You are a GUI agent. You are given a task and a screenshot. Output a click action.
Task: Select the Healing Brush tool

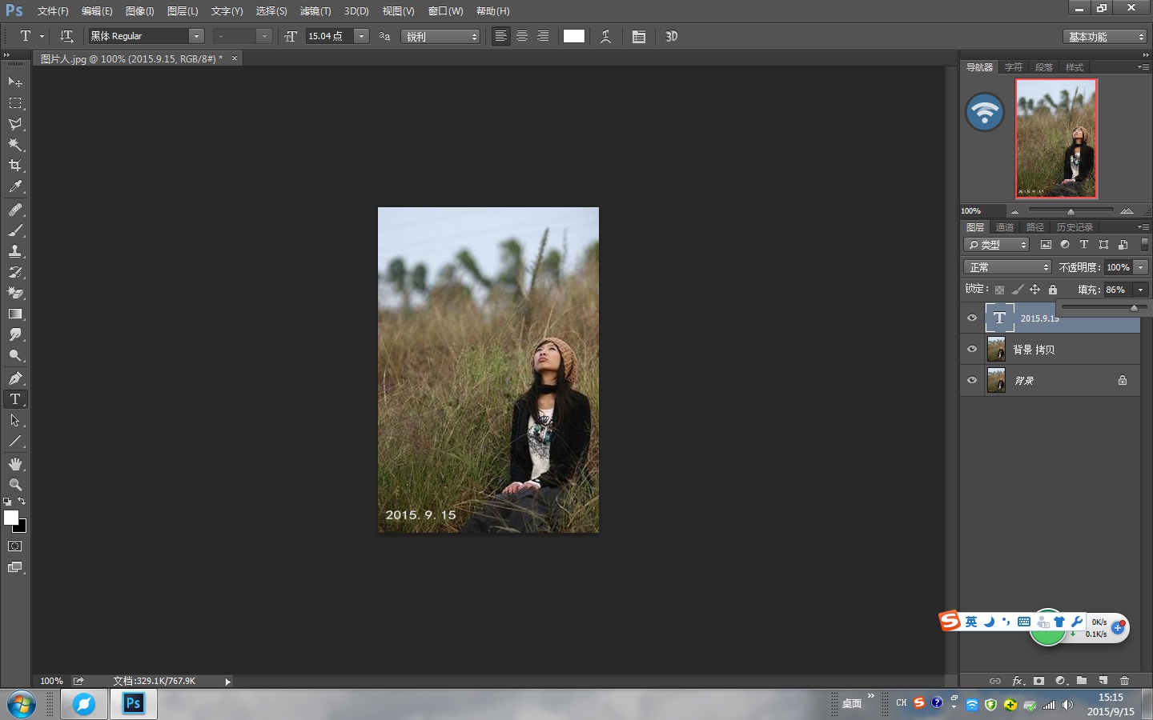tap(15, 210)
